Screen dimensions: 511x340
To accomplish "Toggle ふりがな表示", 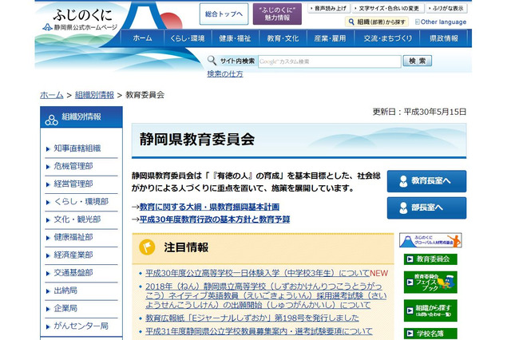I will point(447,9).
